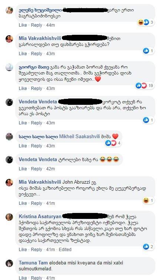Viewport: 162px width, 280px height.
Task: Open Kristina Asaturyan's profile picture
Action: click(9, 217)
